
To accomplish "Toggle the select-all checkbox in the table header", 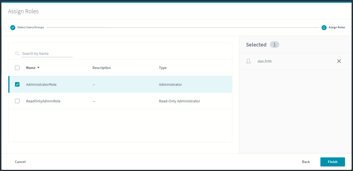I will (17, 68).
